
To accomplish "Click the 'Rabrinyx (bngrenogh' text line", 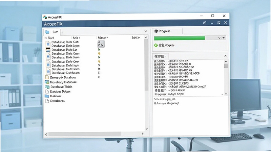I will (166, 103).
